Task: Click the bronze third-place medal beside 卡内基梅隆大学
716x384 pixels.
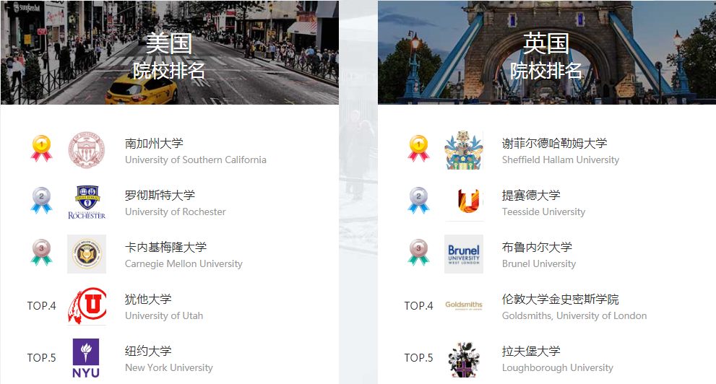Action: tap(42, 252)
